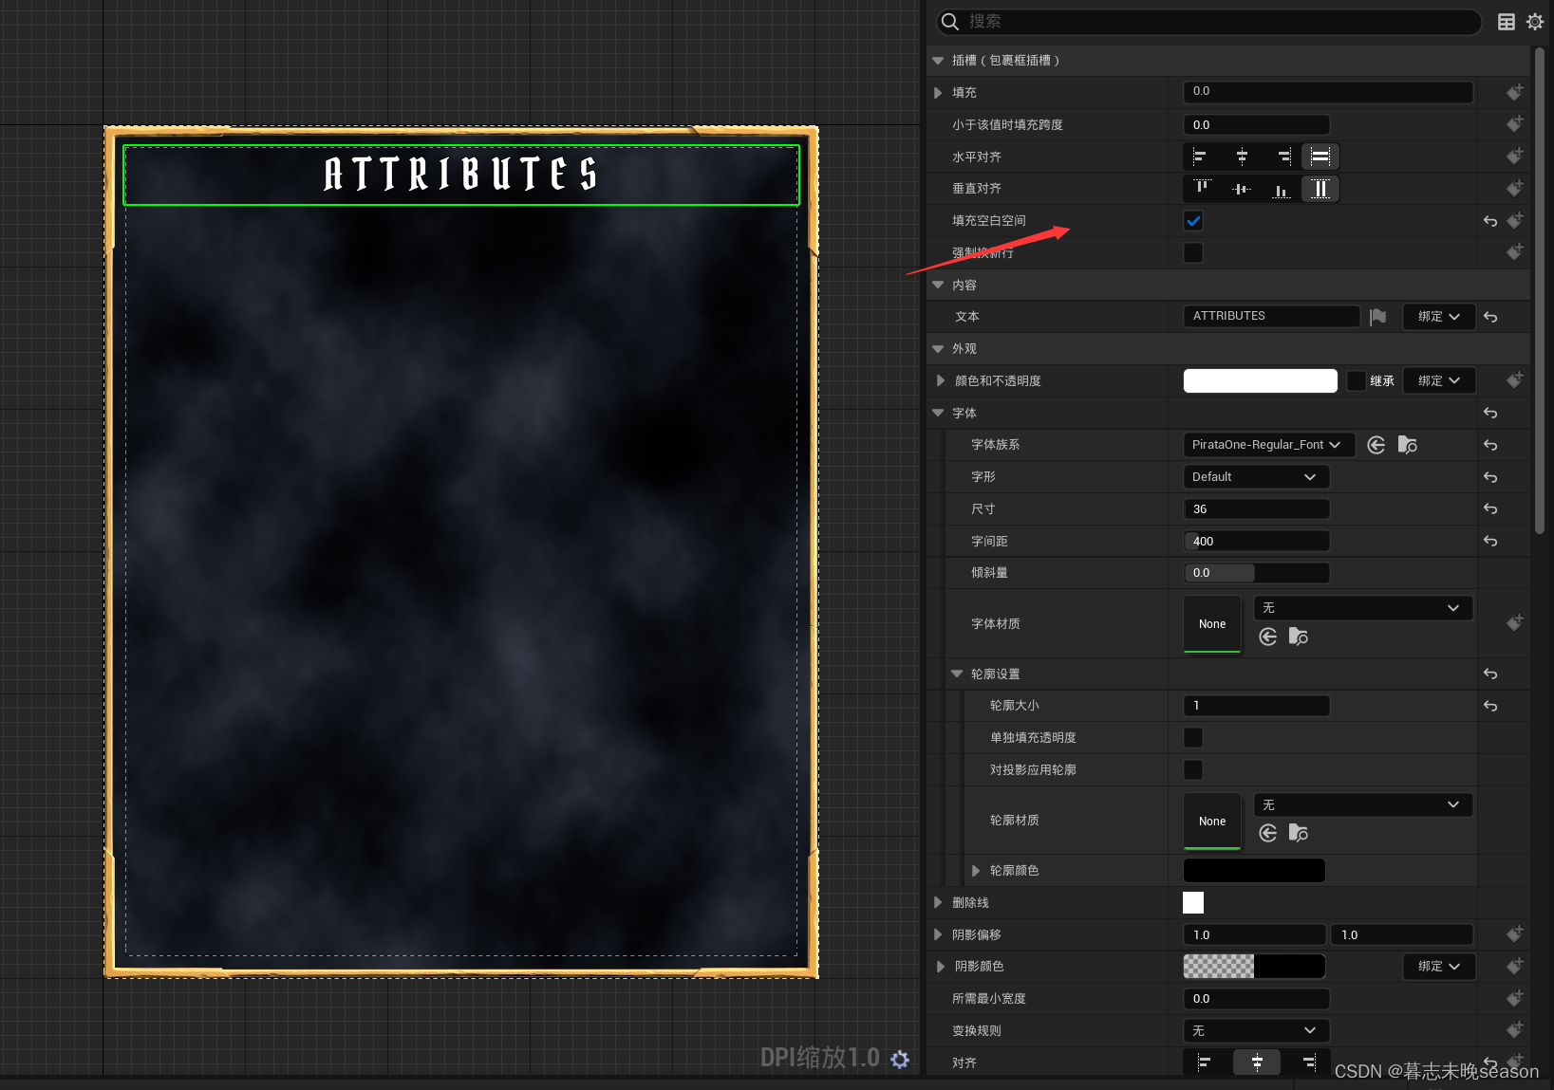Edit the 字间距 value 400
This screenshot has width=1554, height=1090.
[1256, 541]
